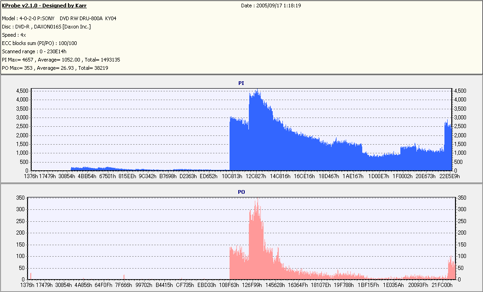This screenshot has width=483, height=292.
Task: Click 2,000 on PI chart's right axis
Action: coord(460,135)
